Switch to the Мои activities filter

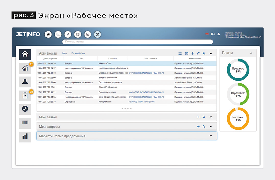65,53
